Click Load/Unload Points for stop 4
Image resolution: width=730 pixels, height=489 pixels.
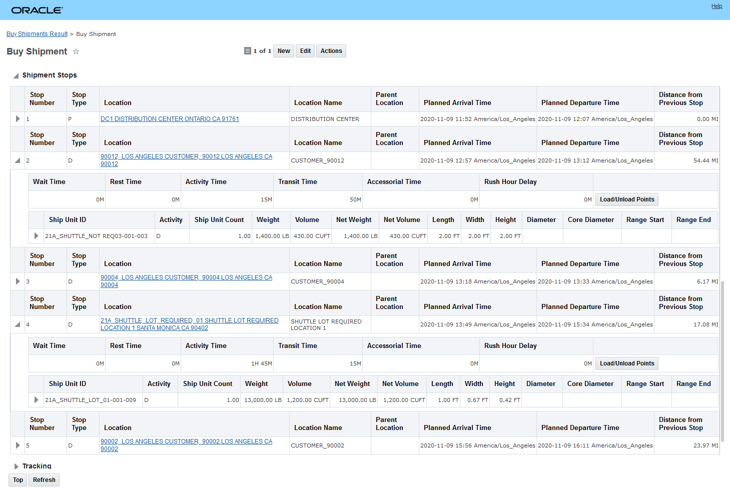[627, 363]
